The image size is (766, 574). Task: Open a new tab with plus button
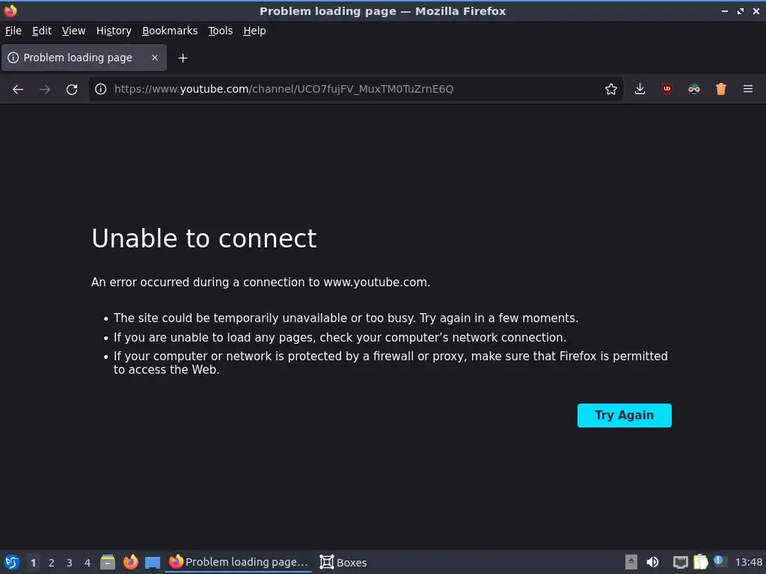pyautogui.click(x=183, y=58)
